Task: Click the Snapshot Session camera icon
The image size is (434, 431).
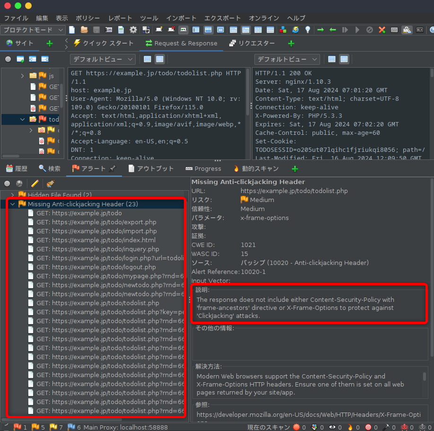Action: 109,30
